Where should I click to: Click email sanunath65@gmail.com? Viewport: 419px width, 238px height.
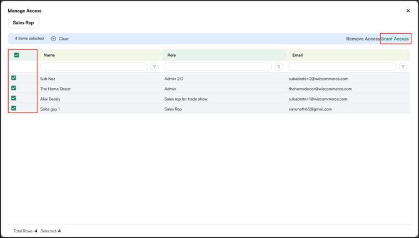click(311, 109)
